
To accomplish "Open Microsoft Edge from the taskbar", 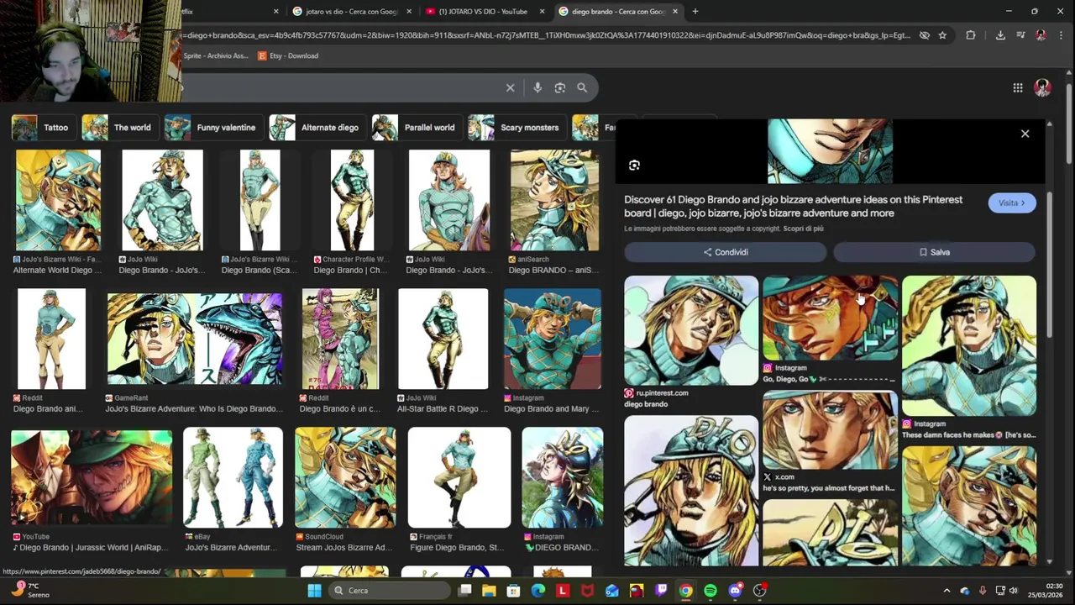I will point(538,591).
